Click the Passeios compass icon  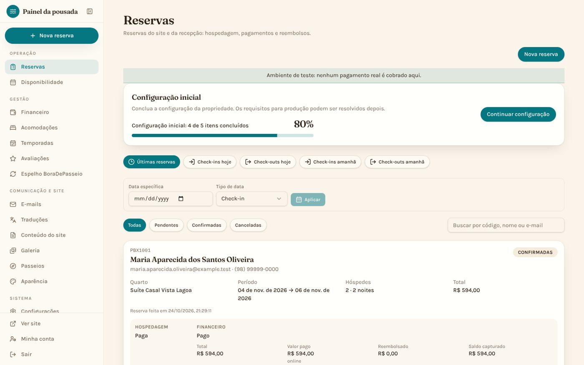coord(13,266)
